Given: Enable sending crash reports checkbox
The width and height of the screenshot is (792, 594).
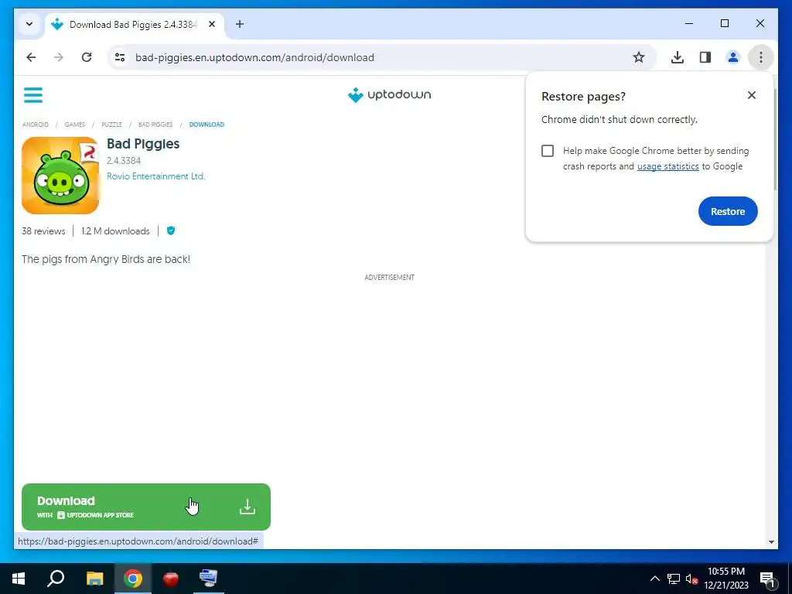Looking at the screenshot, I should click(x=548, y=151).
